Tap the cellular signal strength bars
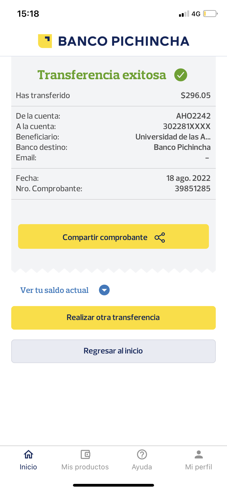227x491 pixels. [184, 14]
